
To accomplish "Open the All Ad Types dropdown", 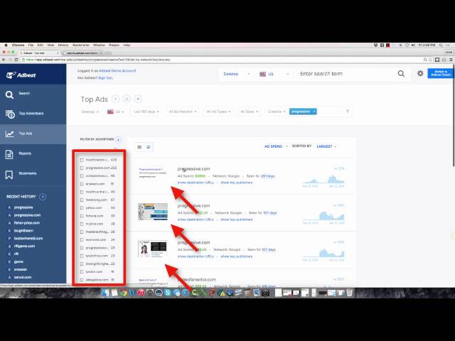I will 218,112.
